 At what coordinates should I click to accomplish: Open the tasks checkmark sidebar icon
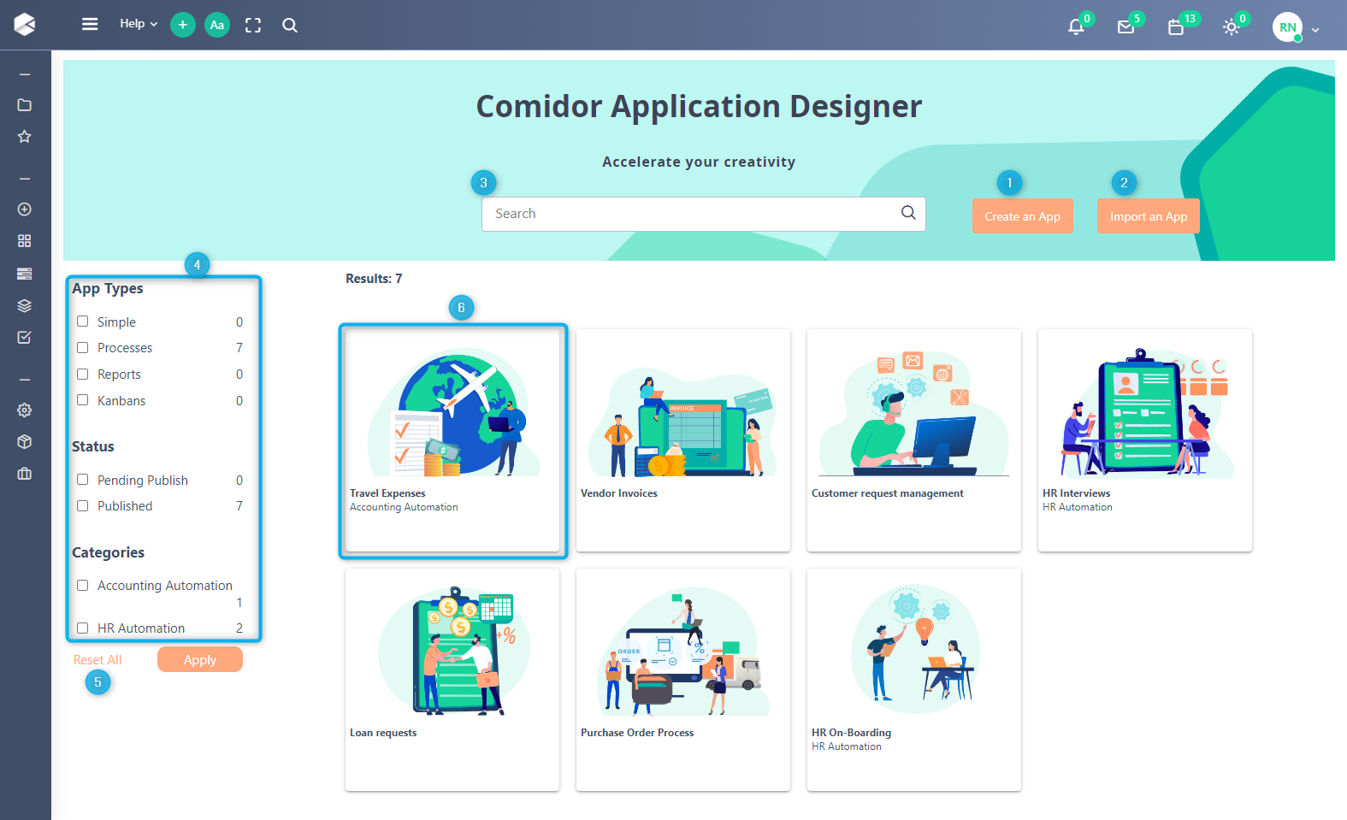[x=25, y=337]
